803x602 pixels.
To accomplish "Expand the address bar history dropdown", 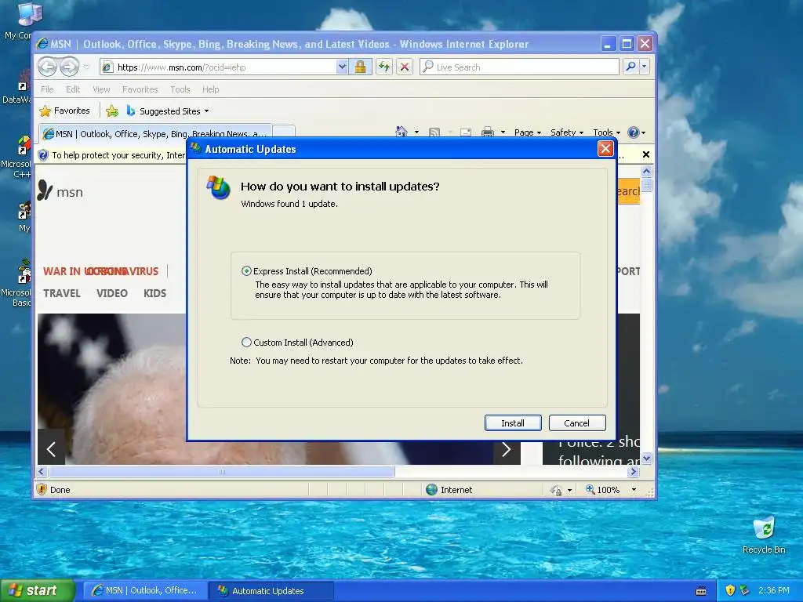I will tap(342, 67).
